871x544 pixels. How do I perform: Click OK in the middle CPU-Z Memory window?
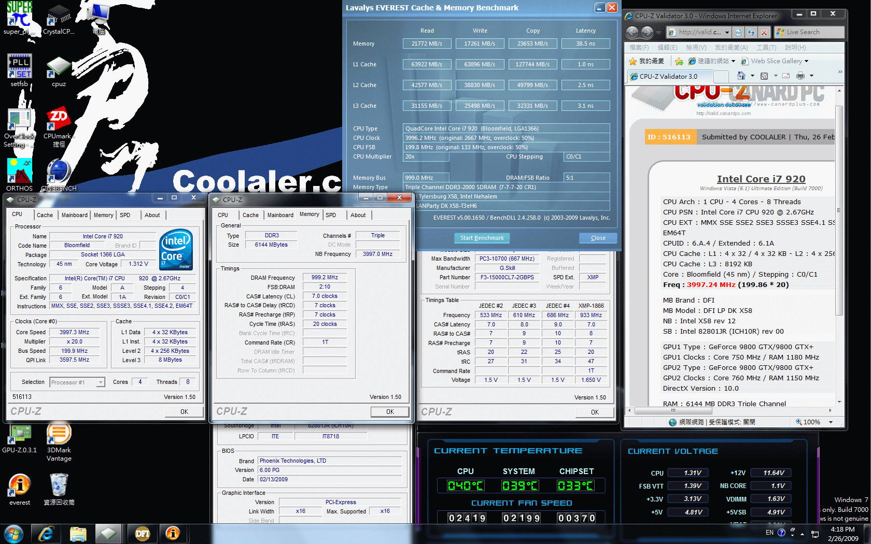(390, 411)
